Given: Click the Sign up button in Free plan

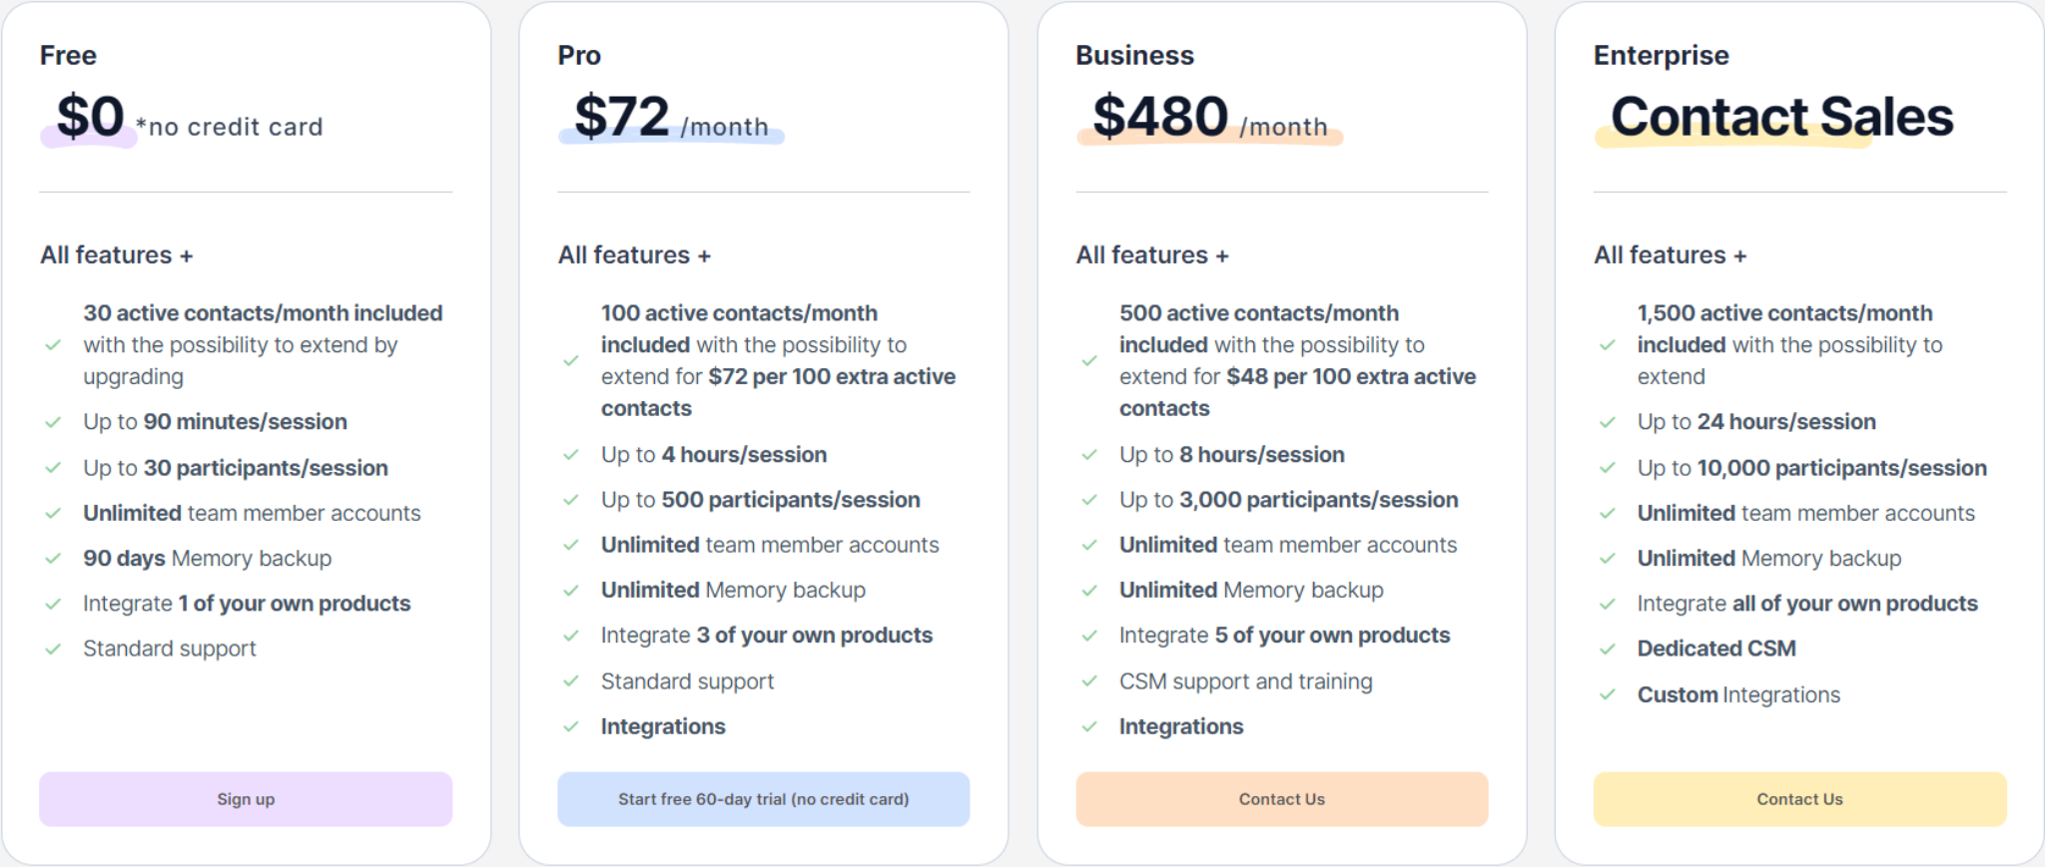Looking at the screenshot, I should click(246, 799).
